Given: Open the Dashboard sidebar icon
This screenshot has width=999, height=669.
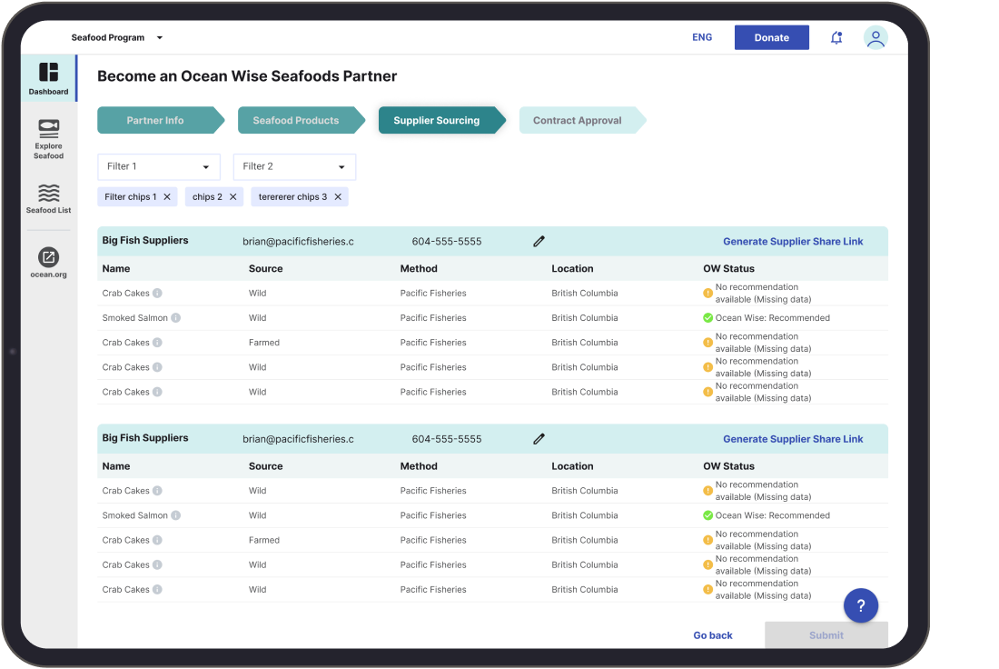Looking at the screenshot, I should pos(48,73).
